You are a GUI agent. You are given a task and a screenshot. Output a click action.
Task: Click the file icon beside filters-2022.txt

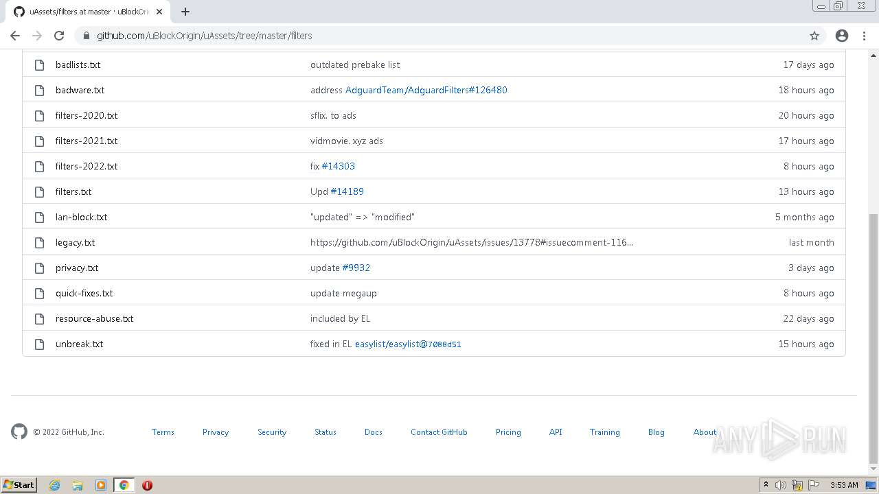click(40, 166)
